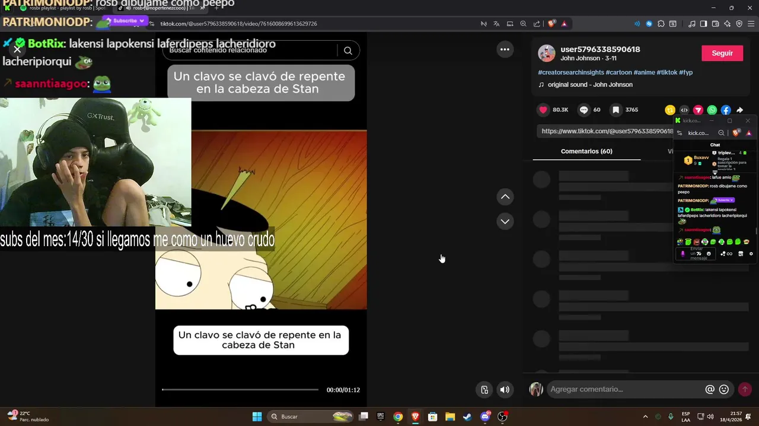Open the weather widget showing 22°C
This screenshot has width=759, height=426.
(28, 417)
